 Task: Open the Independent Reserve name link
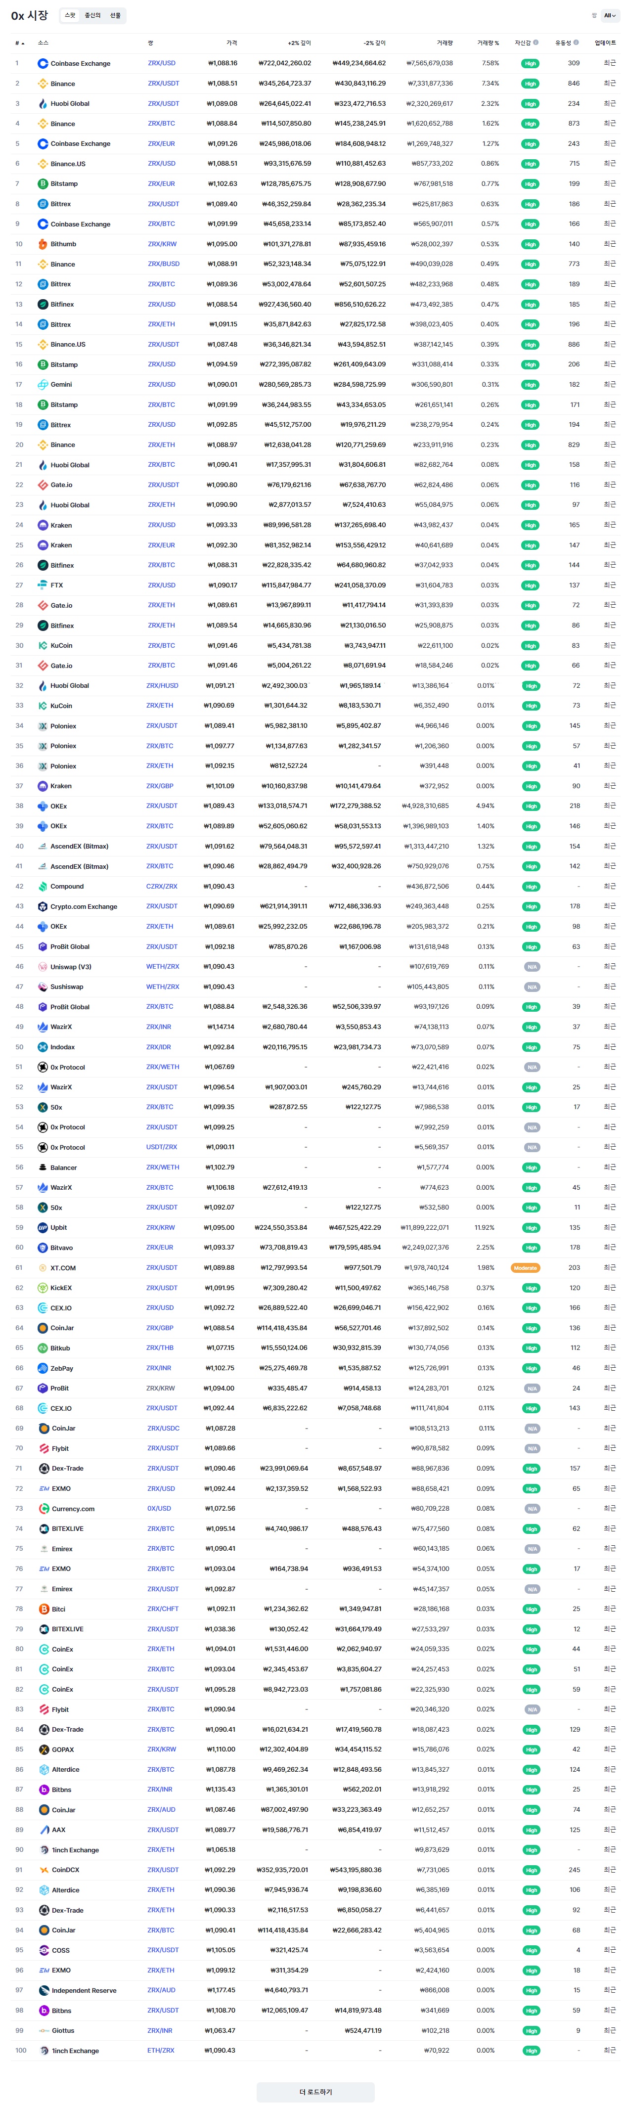84,1991
